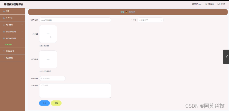Click the person icon beside 个人中心
229x111 pixels.
pyautogui.click(x=4, y=18)
